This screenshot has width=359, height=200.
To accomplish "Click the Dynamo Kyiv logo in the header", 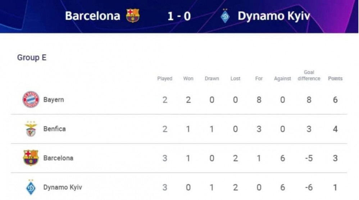I will tap(225, 16).
